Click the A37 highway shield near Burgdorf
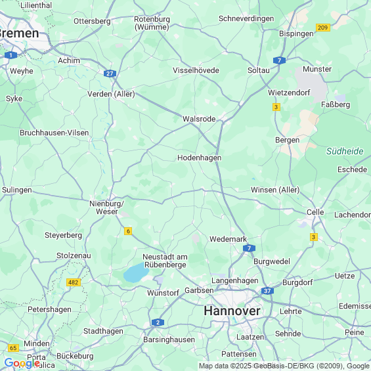This screenshot has width=371, height=371. pos(267,291)
